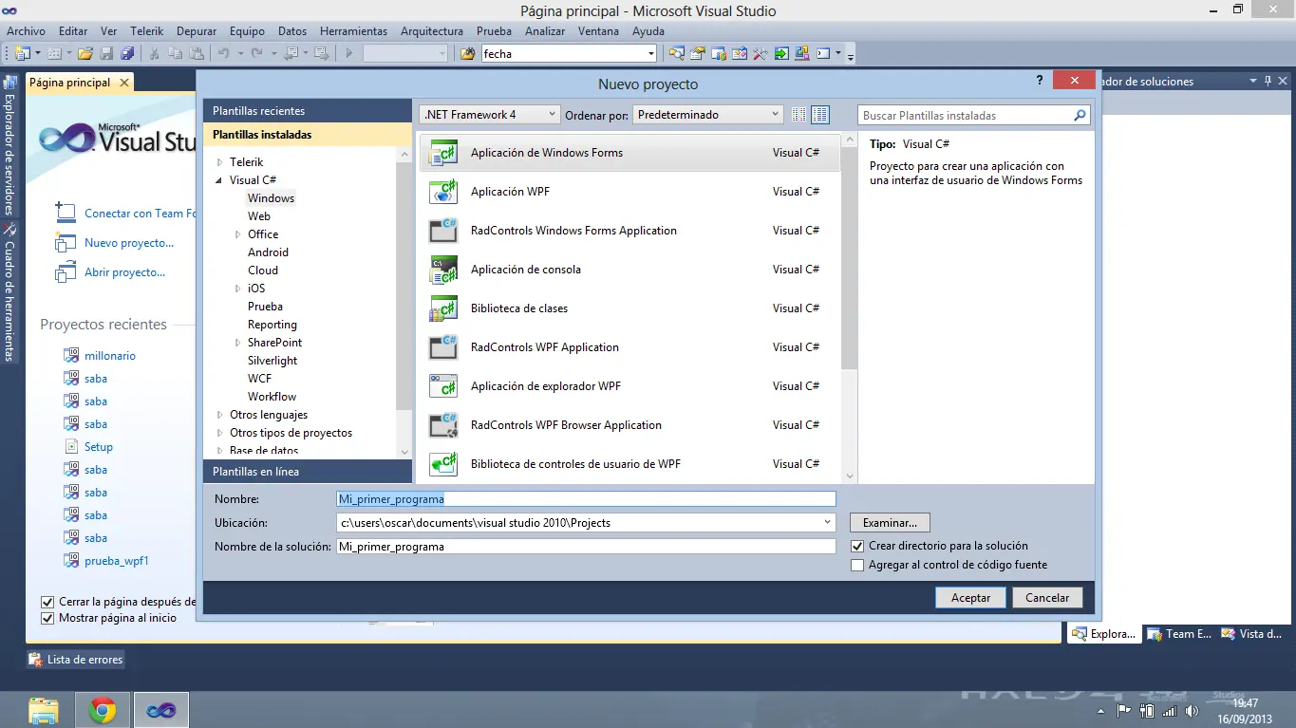Expand the Office tree node
This screenshot has width=1296, height=728.
[238, 234]
